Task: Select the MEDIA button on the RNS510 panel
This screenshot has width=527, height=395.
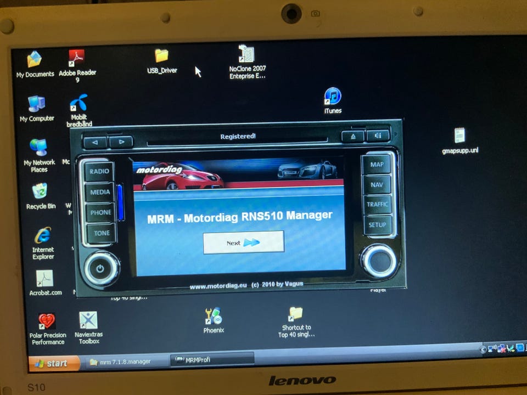Action: coord(100,192)
